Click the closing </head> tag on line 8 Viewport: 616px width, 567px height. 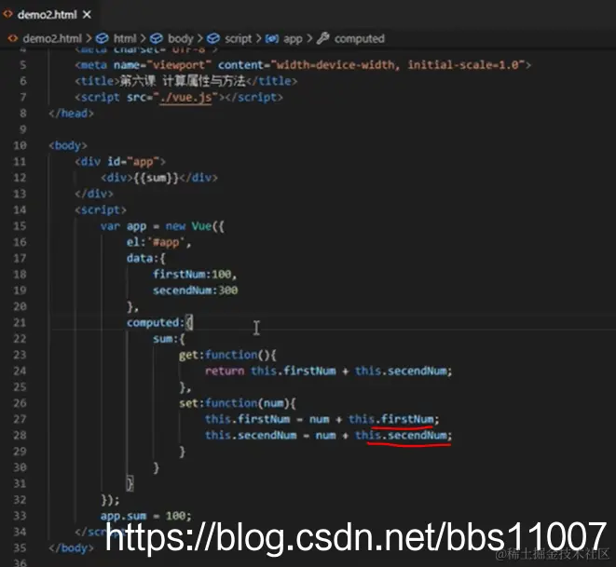click(x=71, y=114)
